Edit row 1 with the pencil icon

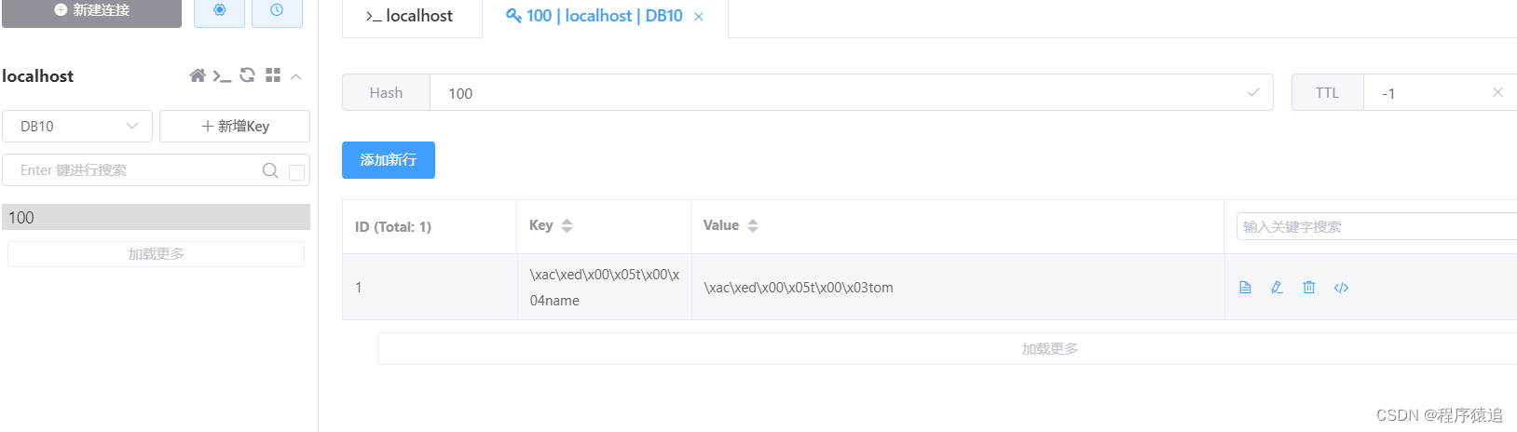tap(1277, 288)
